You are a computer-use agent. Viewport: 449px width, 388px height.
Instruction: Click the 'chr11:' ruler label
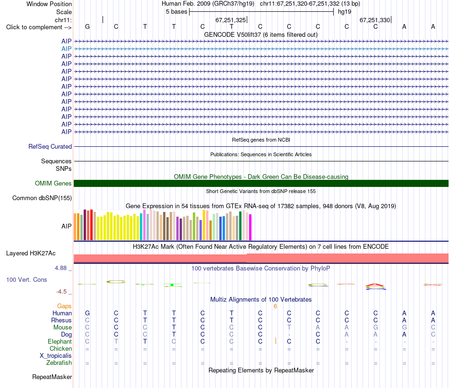tap(63, 20)
